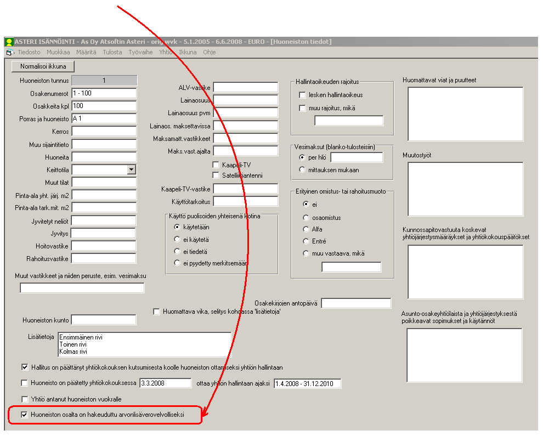Screen dimensions: 543x436
Task: Click the Porras ja huoneisto field
Action: tap(104, 118)
